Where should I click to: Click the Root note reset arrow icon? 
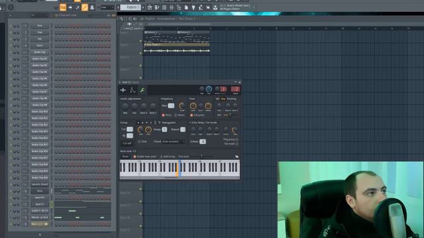(x=134, y=151)
